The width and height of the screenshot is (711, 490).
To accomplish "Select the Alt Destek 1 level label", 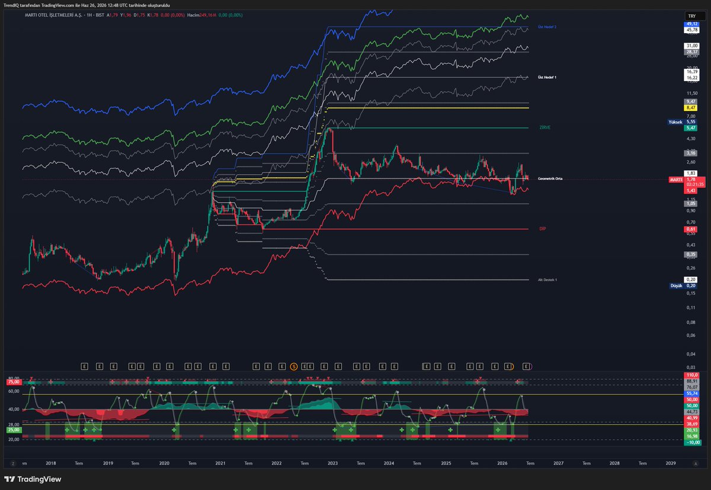I will [x=547, y=279].
